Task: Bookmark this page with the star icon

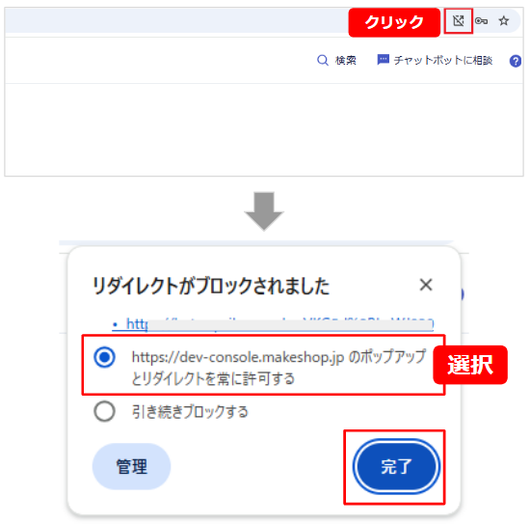Action: coord(504,21)
